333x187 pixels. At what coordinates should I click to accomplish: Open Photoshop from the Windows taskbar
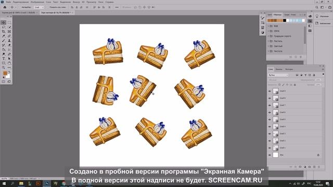click(47, 183)
